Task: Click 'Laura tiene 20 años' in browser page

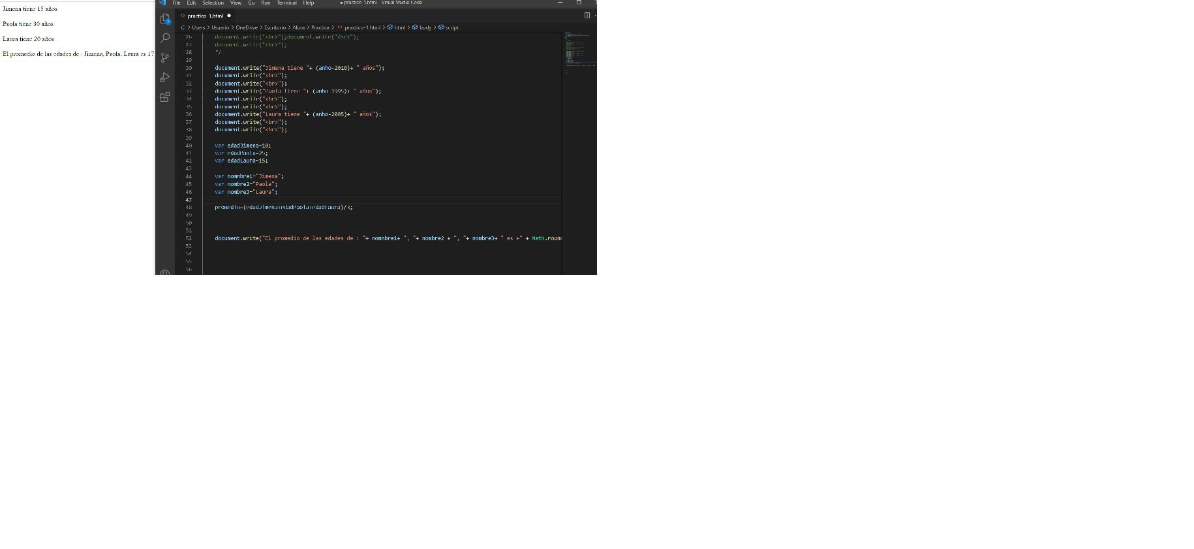Action: point(28,39)
